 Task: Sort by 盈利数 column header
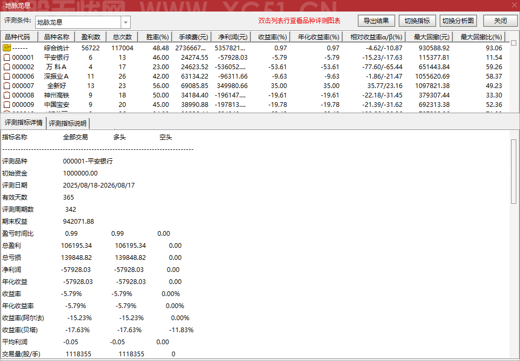tap(91, 37)
